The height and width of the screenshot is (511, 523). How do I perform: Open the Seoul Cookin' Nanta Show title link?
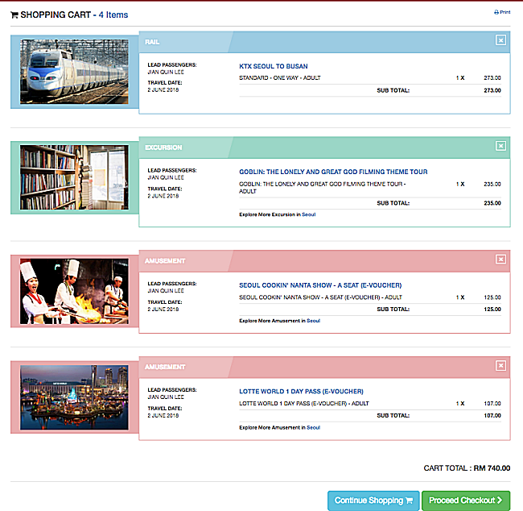coord(320,285)
